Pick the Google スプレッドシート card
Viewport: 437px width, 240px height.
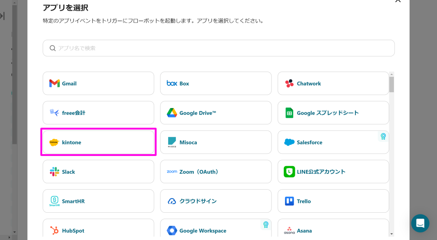pos(333,113)
